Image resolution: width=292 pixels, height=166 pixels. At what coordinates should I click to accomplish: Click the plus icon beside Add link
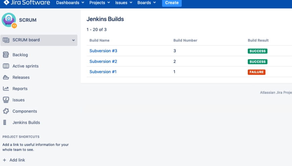(4, 160)
